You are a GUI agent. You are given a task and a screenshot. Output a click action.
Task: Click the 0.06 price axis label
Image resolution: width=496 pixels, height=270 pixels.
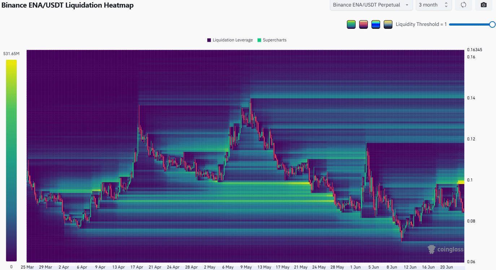471,262
